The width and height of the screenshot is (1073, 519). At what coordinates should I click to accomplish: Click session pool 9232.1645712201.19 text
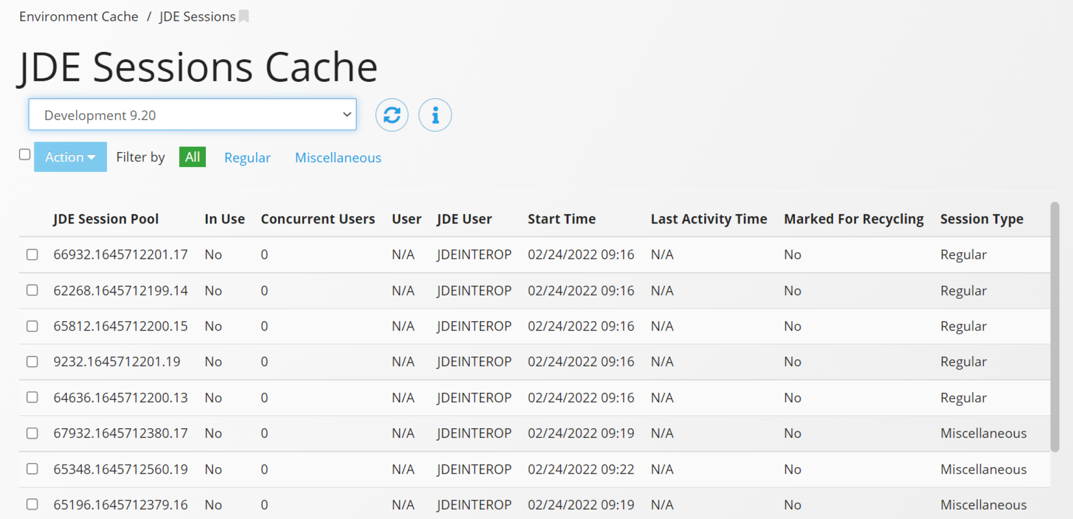tap(117, 361)
